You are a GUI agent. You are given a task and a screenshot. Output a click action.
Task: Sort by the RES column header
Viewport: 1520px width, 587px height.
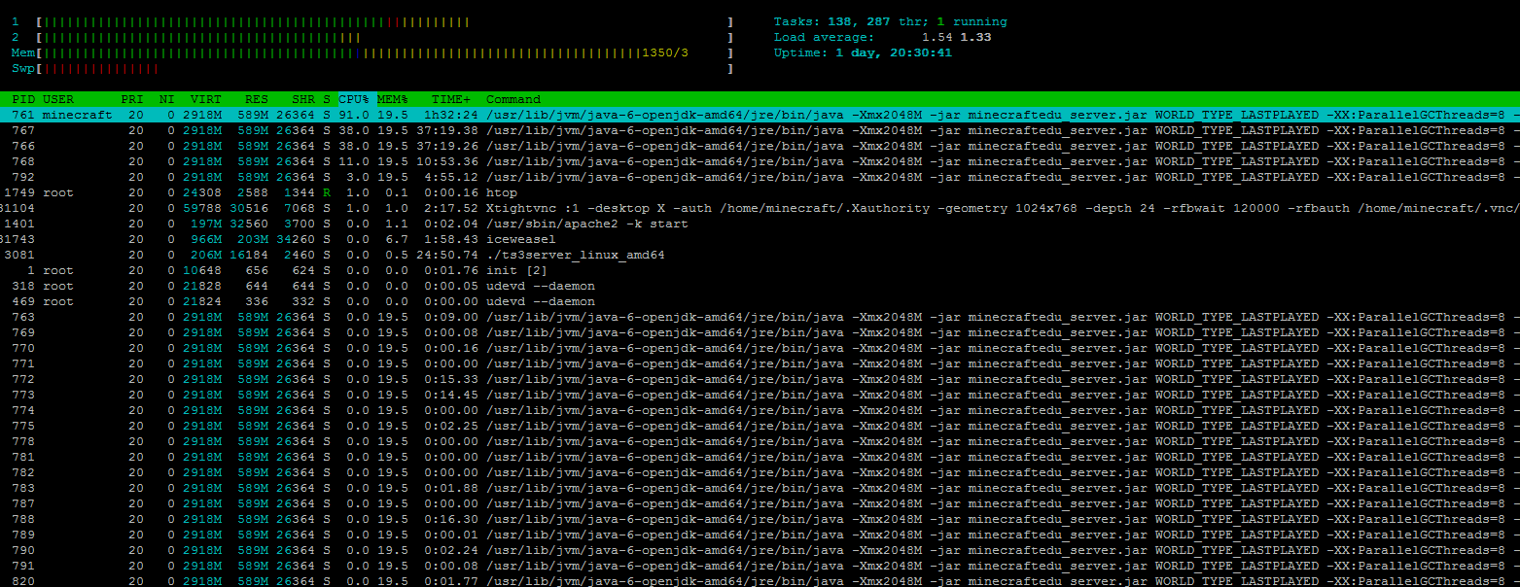point(257,99)
